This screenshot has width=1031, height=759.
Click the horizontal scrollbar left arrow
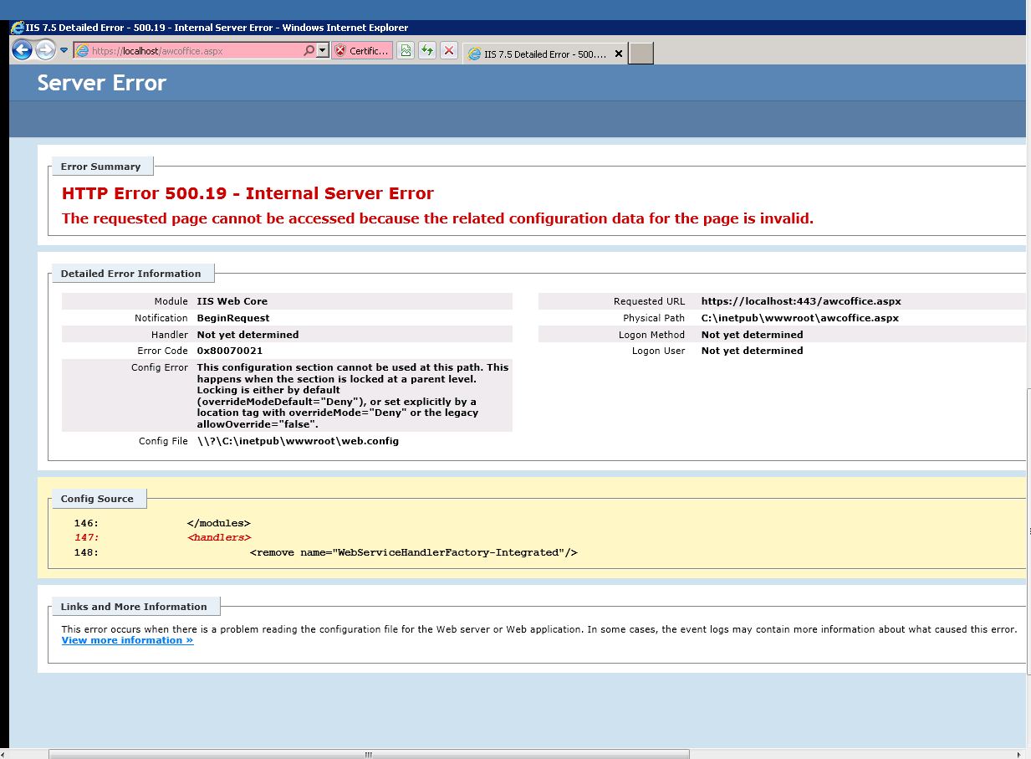[4, 754]
